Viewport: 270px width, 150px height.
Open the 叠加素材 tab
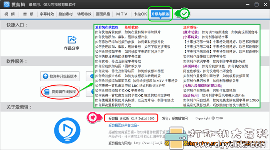pos(66,14)
